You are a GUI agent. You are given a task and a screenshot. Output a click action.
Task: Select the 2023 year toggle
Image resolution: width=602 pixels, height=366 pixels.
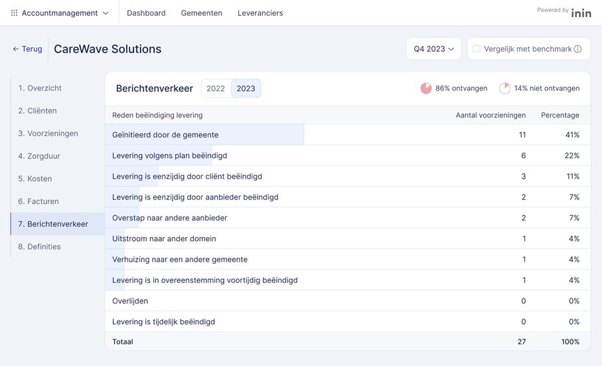pos(246,88)
